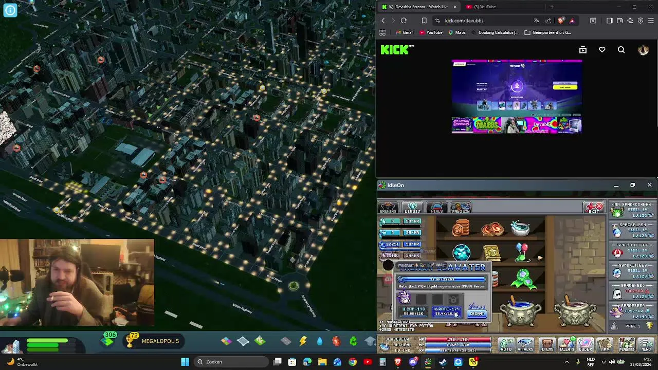Open the Vials tab in IdleOn

(x=436, y=208)
